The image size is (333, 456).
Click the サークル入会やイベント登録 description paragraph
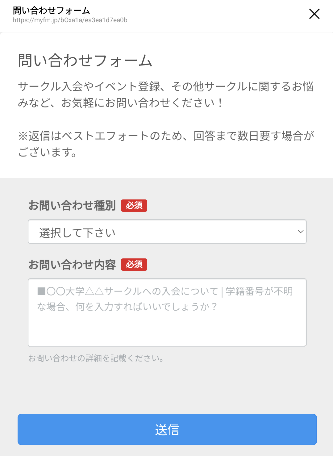click(165, 94)
